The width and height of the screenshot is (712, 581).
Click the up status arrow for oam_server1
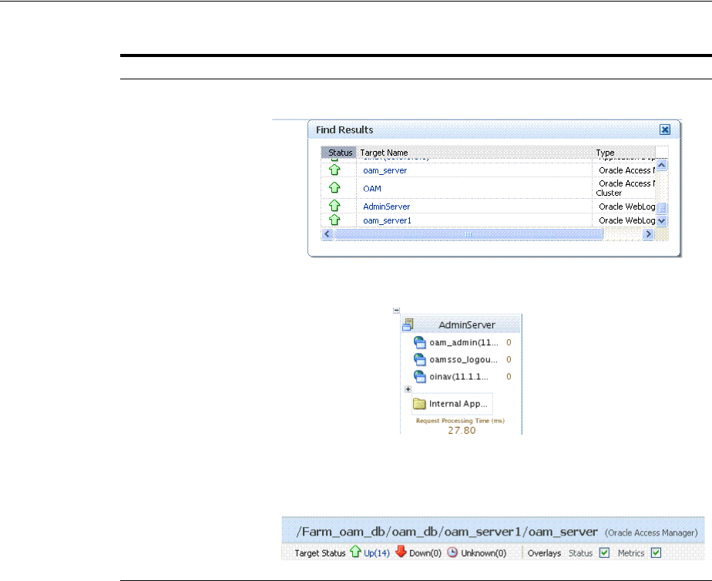coord(334,220)
